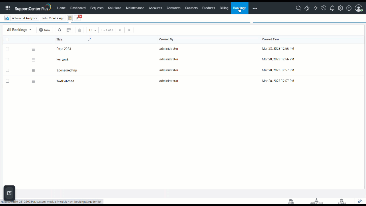Open the settings gear icon
This screenshot has height=206, width=366.
pyautogui.click(x=340, y=8)
